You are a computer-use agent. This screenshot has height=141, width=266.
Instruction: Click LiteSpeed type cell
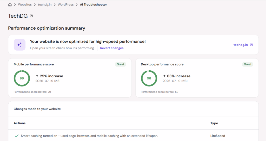pyautogui.click(x=218, y=136)
